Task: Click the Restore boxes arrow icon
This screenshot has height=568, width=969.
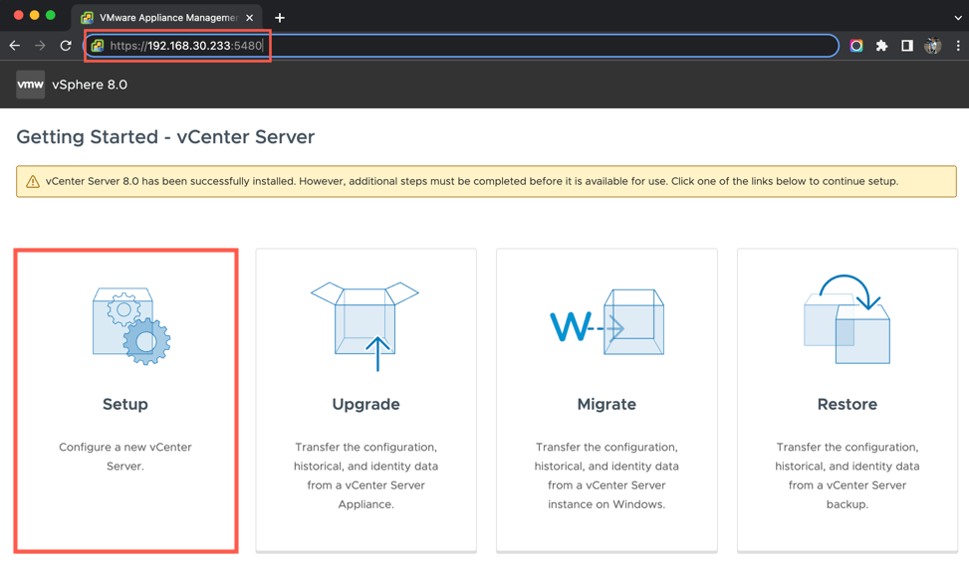Action: [x=847, y=319]
